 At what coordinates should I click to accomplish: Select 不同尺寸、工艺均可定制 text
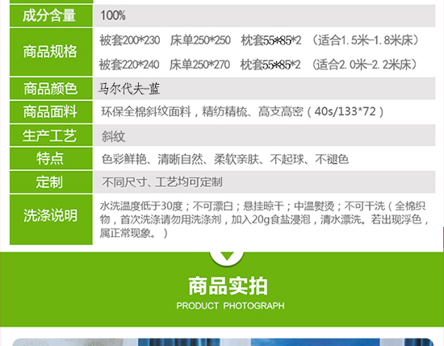pyautogui.click(x=162, y=182)
